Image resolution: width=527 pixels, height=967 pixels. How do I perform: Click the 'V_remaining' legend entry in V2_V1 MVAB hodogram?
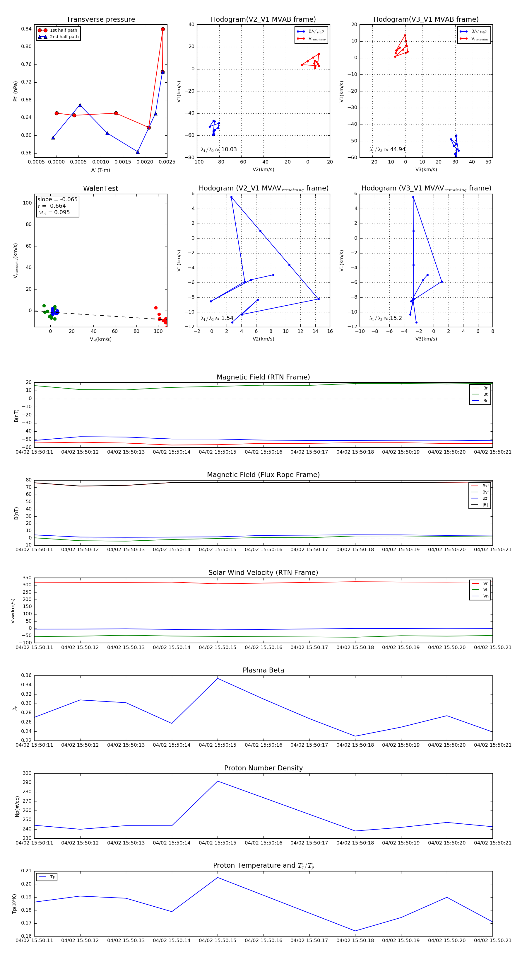pos(311,39)
